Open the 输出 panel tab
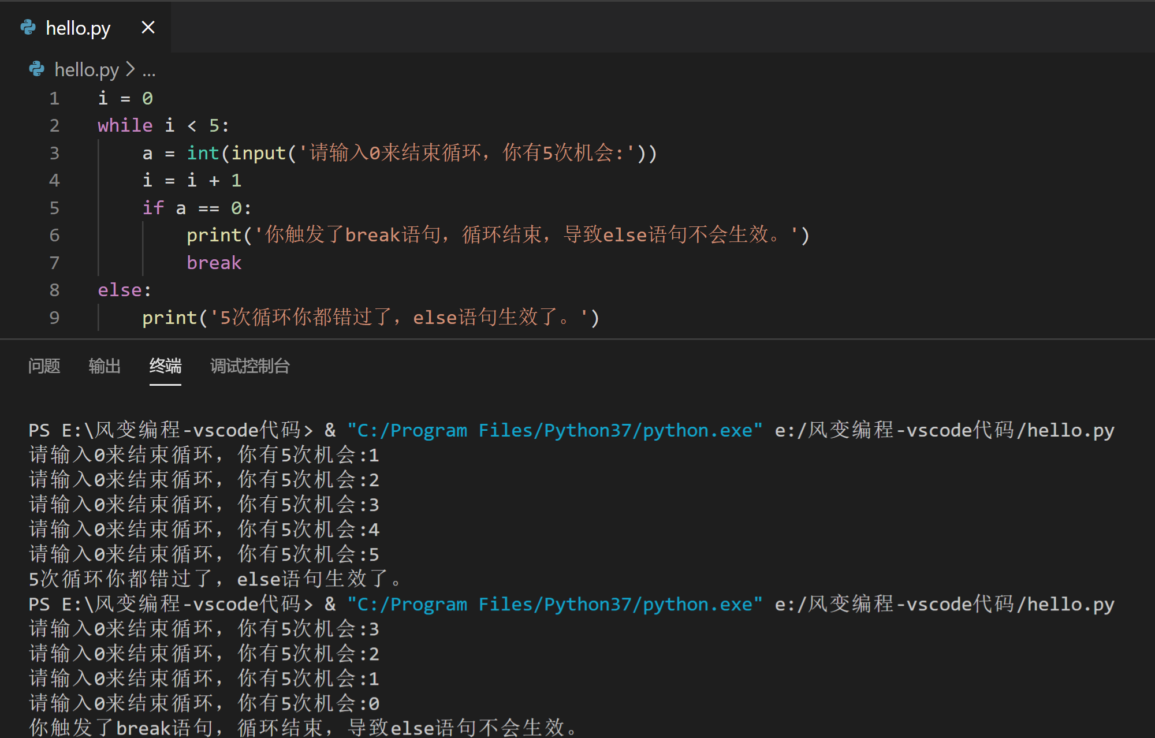Image resolution: width=1155 pixels, height=738 pixels. [105, 366]
